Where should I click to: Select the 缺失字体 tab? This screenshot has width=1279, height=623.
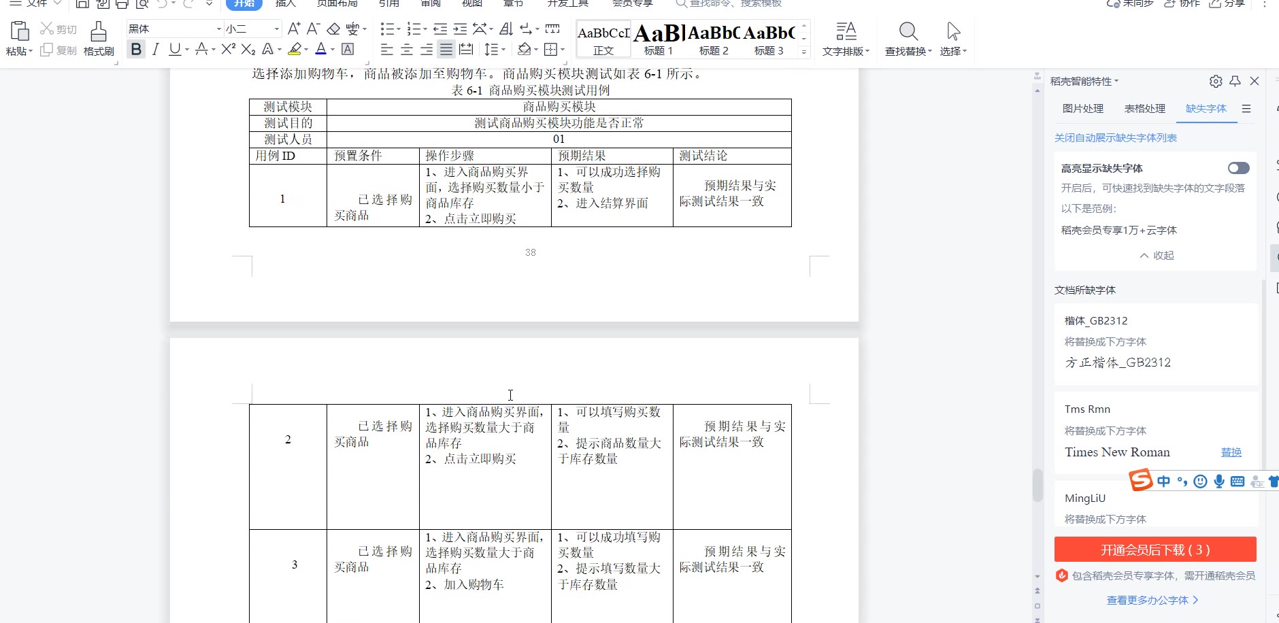(x=1206, y=109)
